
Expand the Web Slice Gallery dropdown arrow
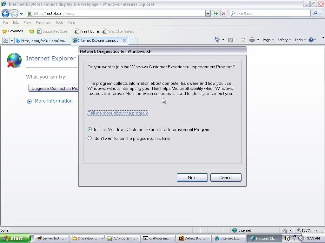[137, 31]
